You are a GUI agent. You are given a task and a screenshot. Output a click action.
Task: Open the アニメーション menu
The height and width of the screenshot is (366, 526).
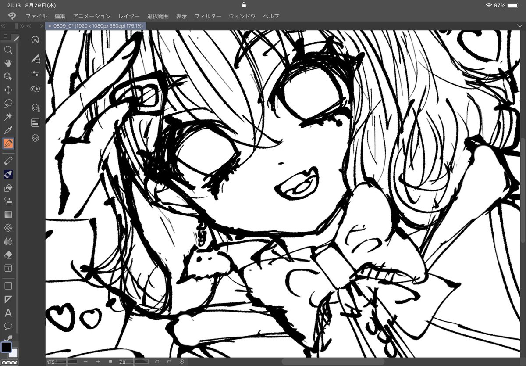pos(92,16)
